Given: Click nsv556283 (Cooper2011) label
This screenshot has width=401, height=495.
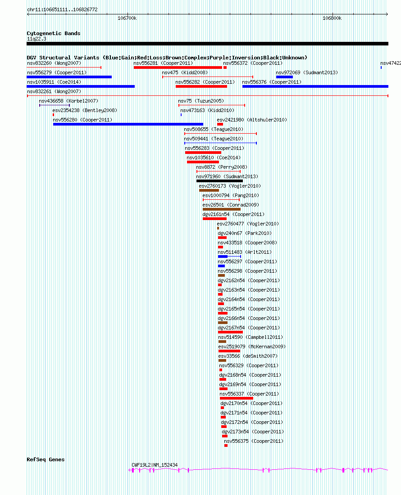Looking at the screenshot, I should (214, 148).
